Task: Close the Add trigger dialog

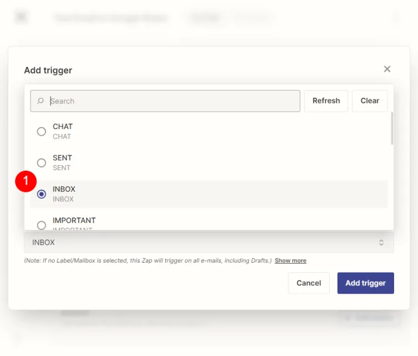Action: (x=387, y=69)
